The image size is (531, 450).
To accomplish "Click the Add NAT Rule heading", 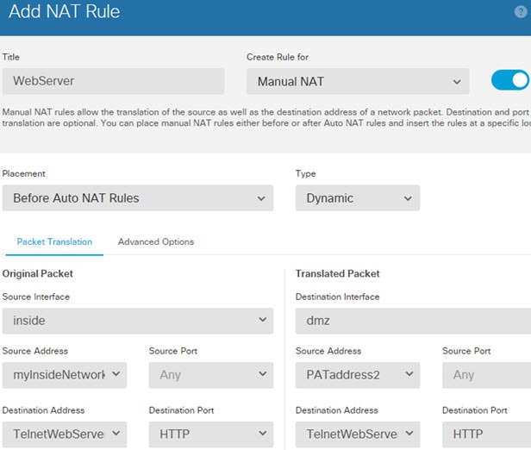I will 65,11.
